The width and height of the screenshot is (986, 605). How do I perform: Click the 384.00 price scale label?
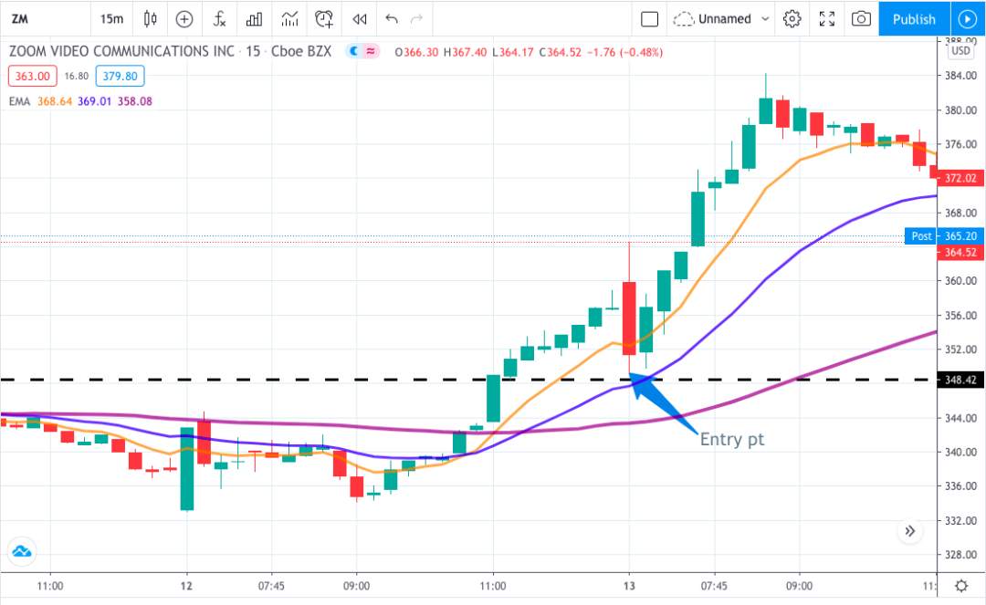960,76
